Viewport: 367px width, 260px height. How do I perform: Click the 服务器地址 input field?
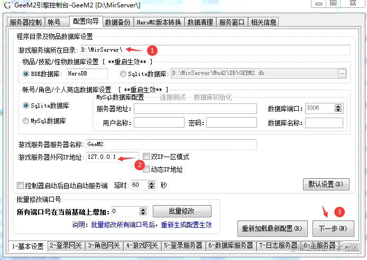[x=195, y=109]
